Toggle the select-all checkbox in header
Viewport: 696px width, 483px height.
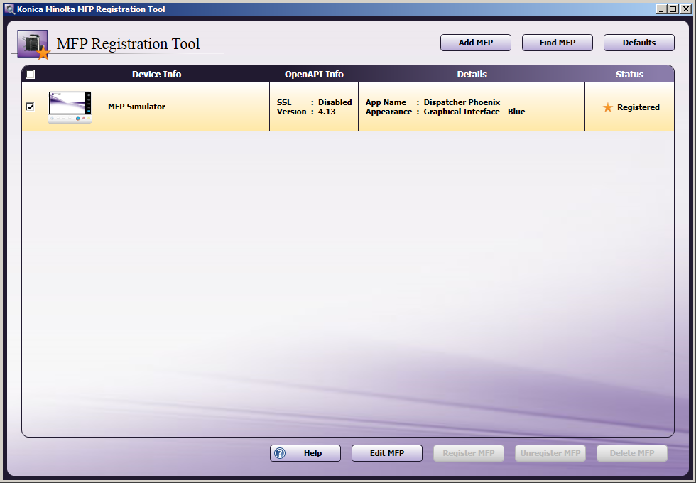(30, 74)
